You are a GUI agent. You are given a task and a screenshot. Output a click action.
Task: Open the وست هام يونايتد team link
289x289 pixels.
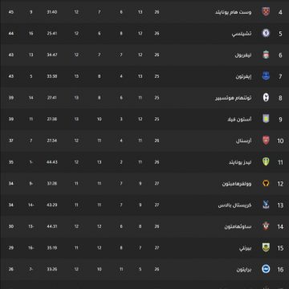click(x=234, y=12)
